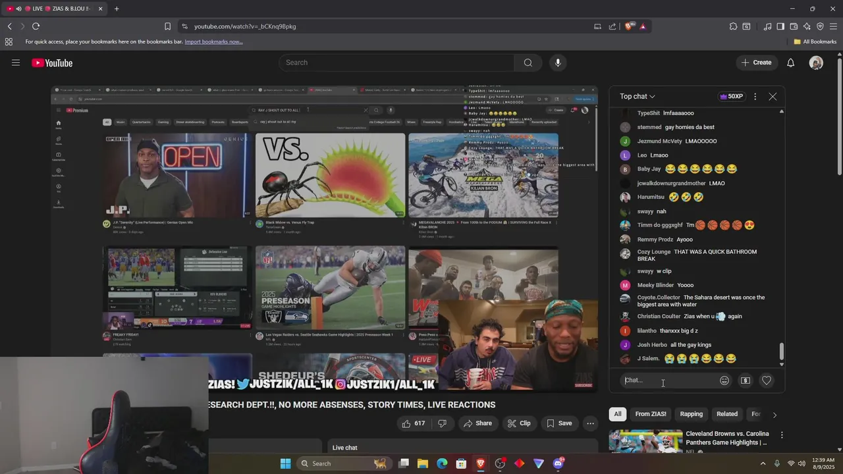Image resolution: width=843 pixels, height=474 pixels.
Task: Open live chat three-dot options menu
Action: pos(755,96)
